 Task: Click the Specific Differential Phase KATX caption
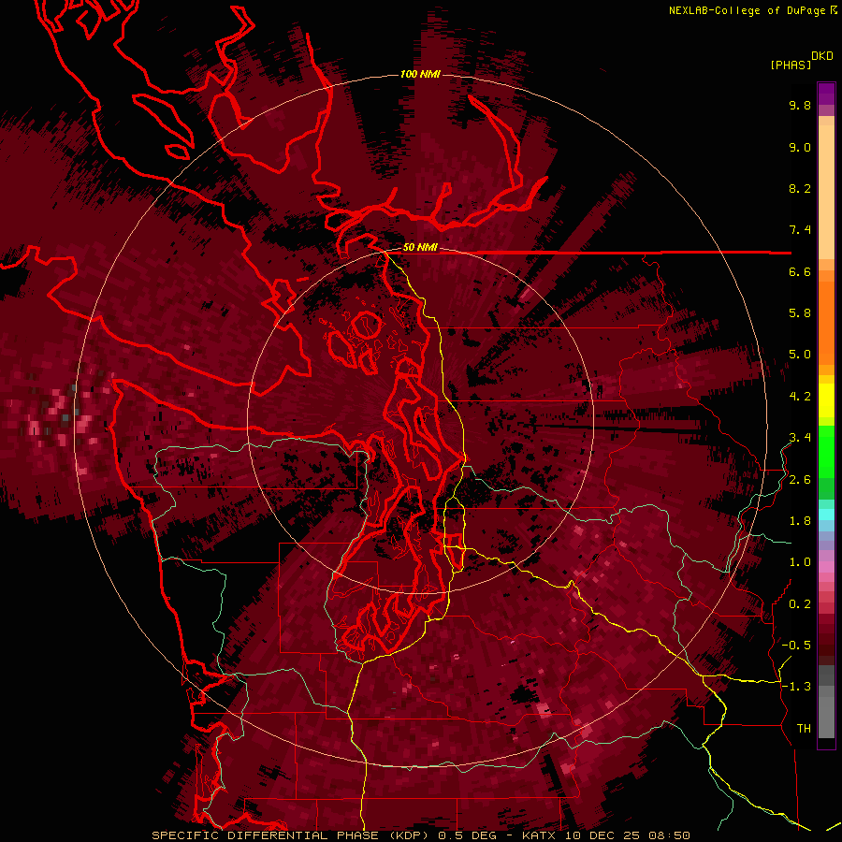(421, 835)
